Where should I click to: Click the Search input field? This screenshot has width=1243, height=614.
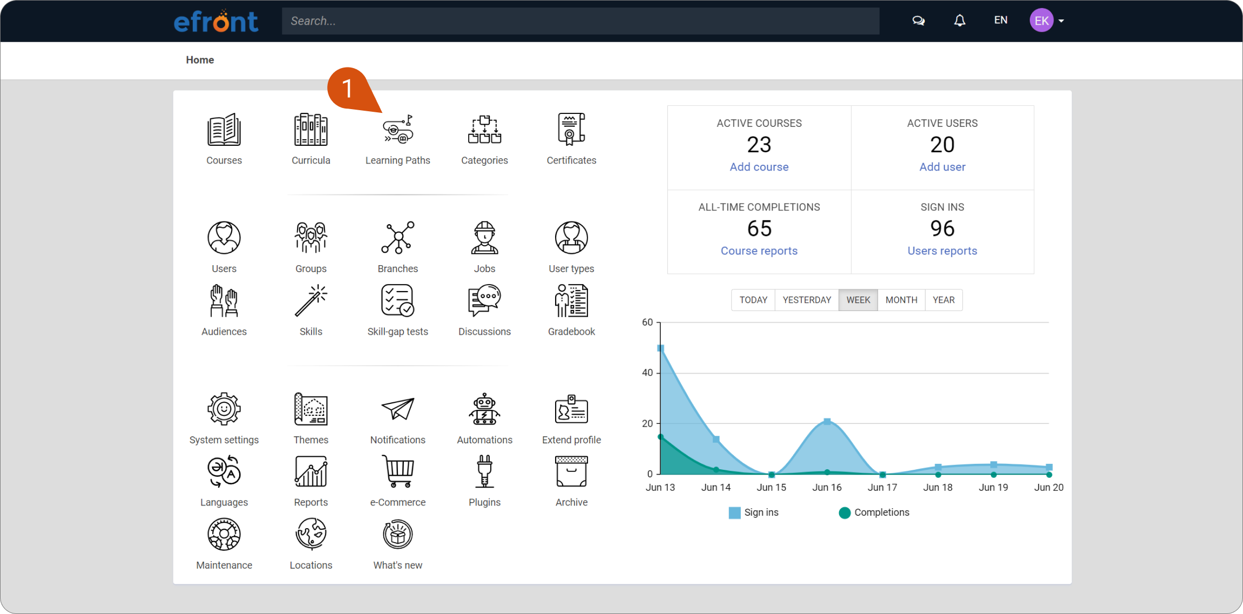[x=580, y=21]
